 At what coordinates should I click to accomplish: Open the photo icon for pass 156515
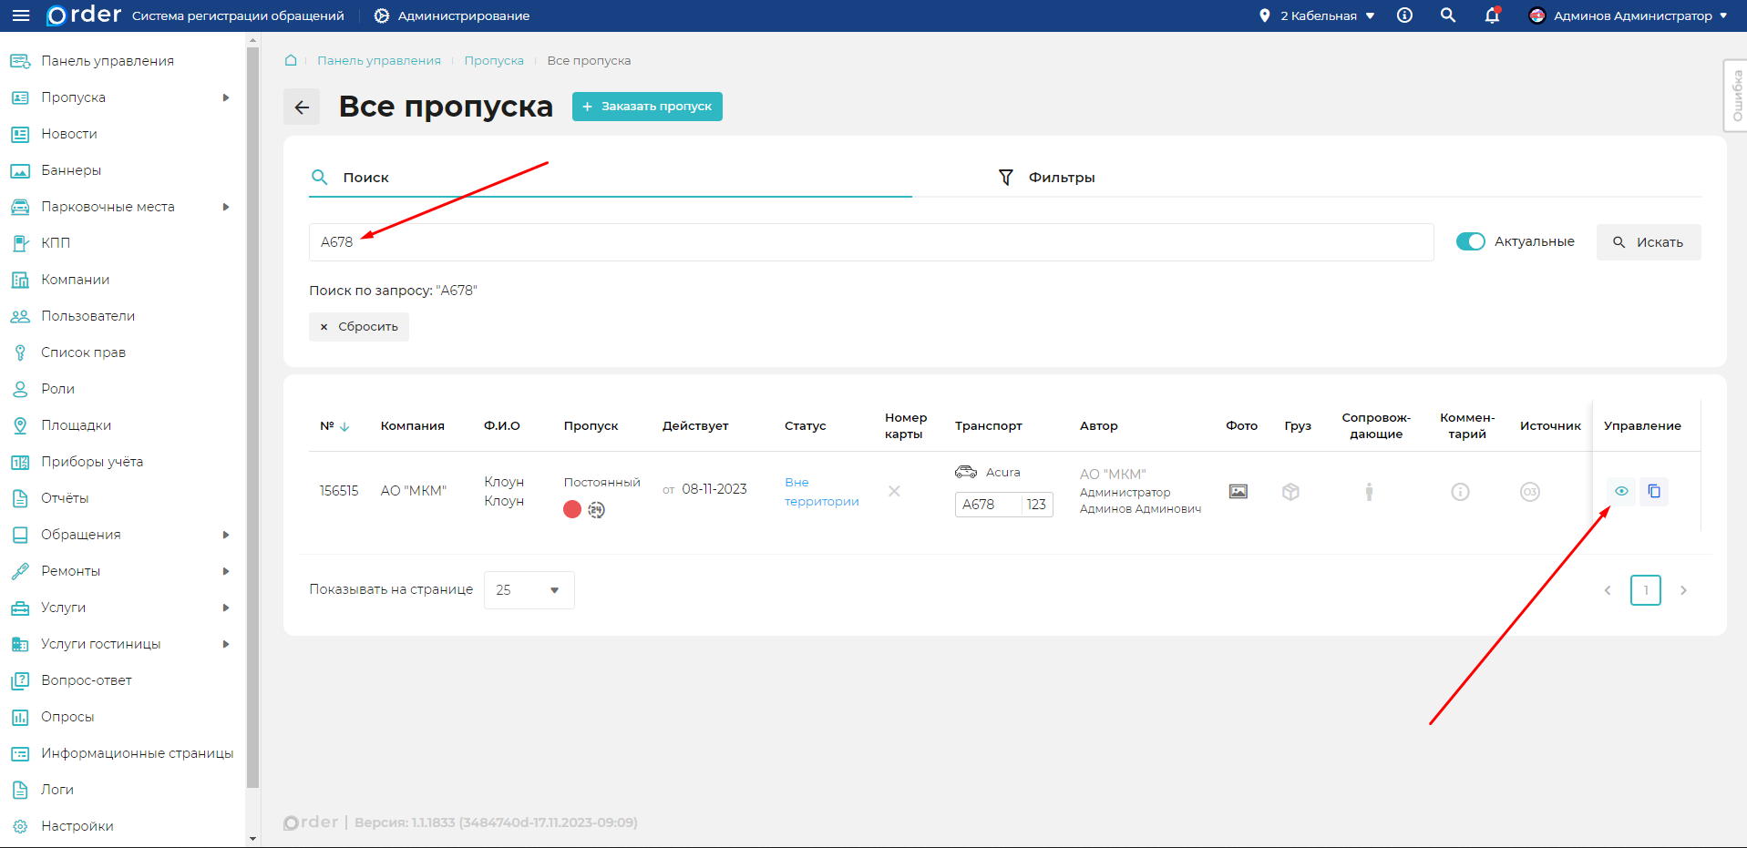(1238, 492)
